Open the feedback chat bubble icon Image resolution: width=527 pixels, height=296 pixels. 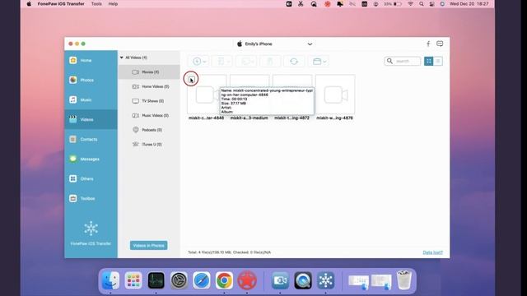[x=440, y=44]
